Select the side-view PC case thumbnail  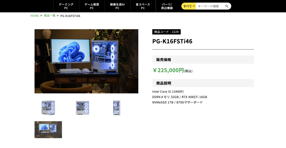pyautogui.click(x=82, y=108)
